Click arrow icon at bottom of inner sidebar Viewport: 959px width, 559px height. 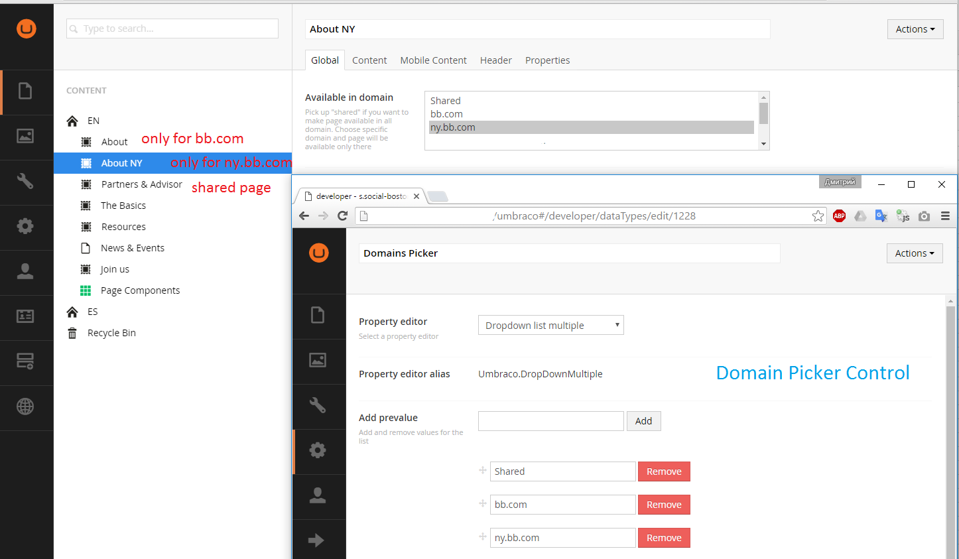click(316, 540)
